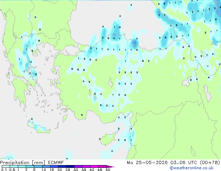Click the '0.1' legend scale label
Image resolution: width=221 pixels, height=171 pixels.
(x=4, y=170)
